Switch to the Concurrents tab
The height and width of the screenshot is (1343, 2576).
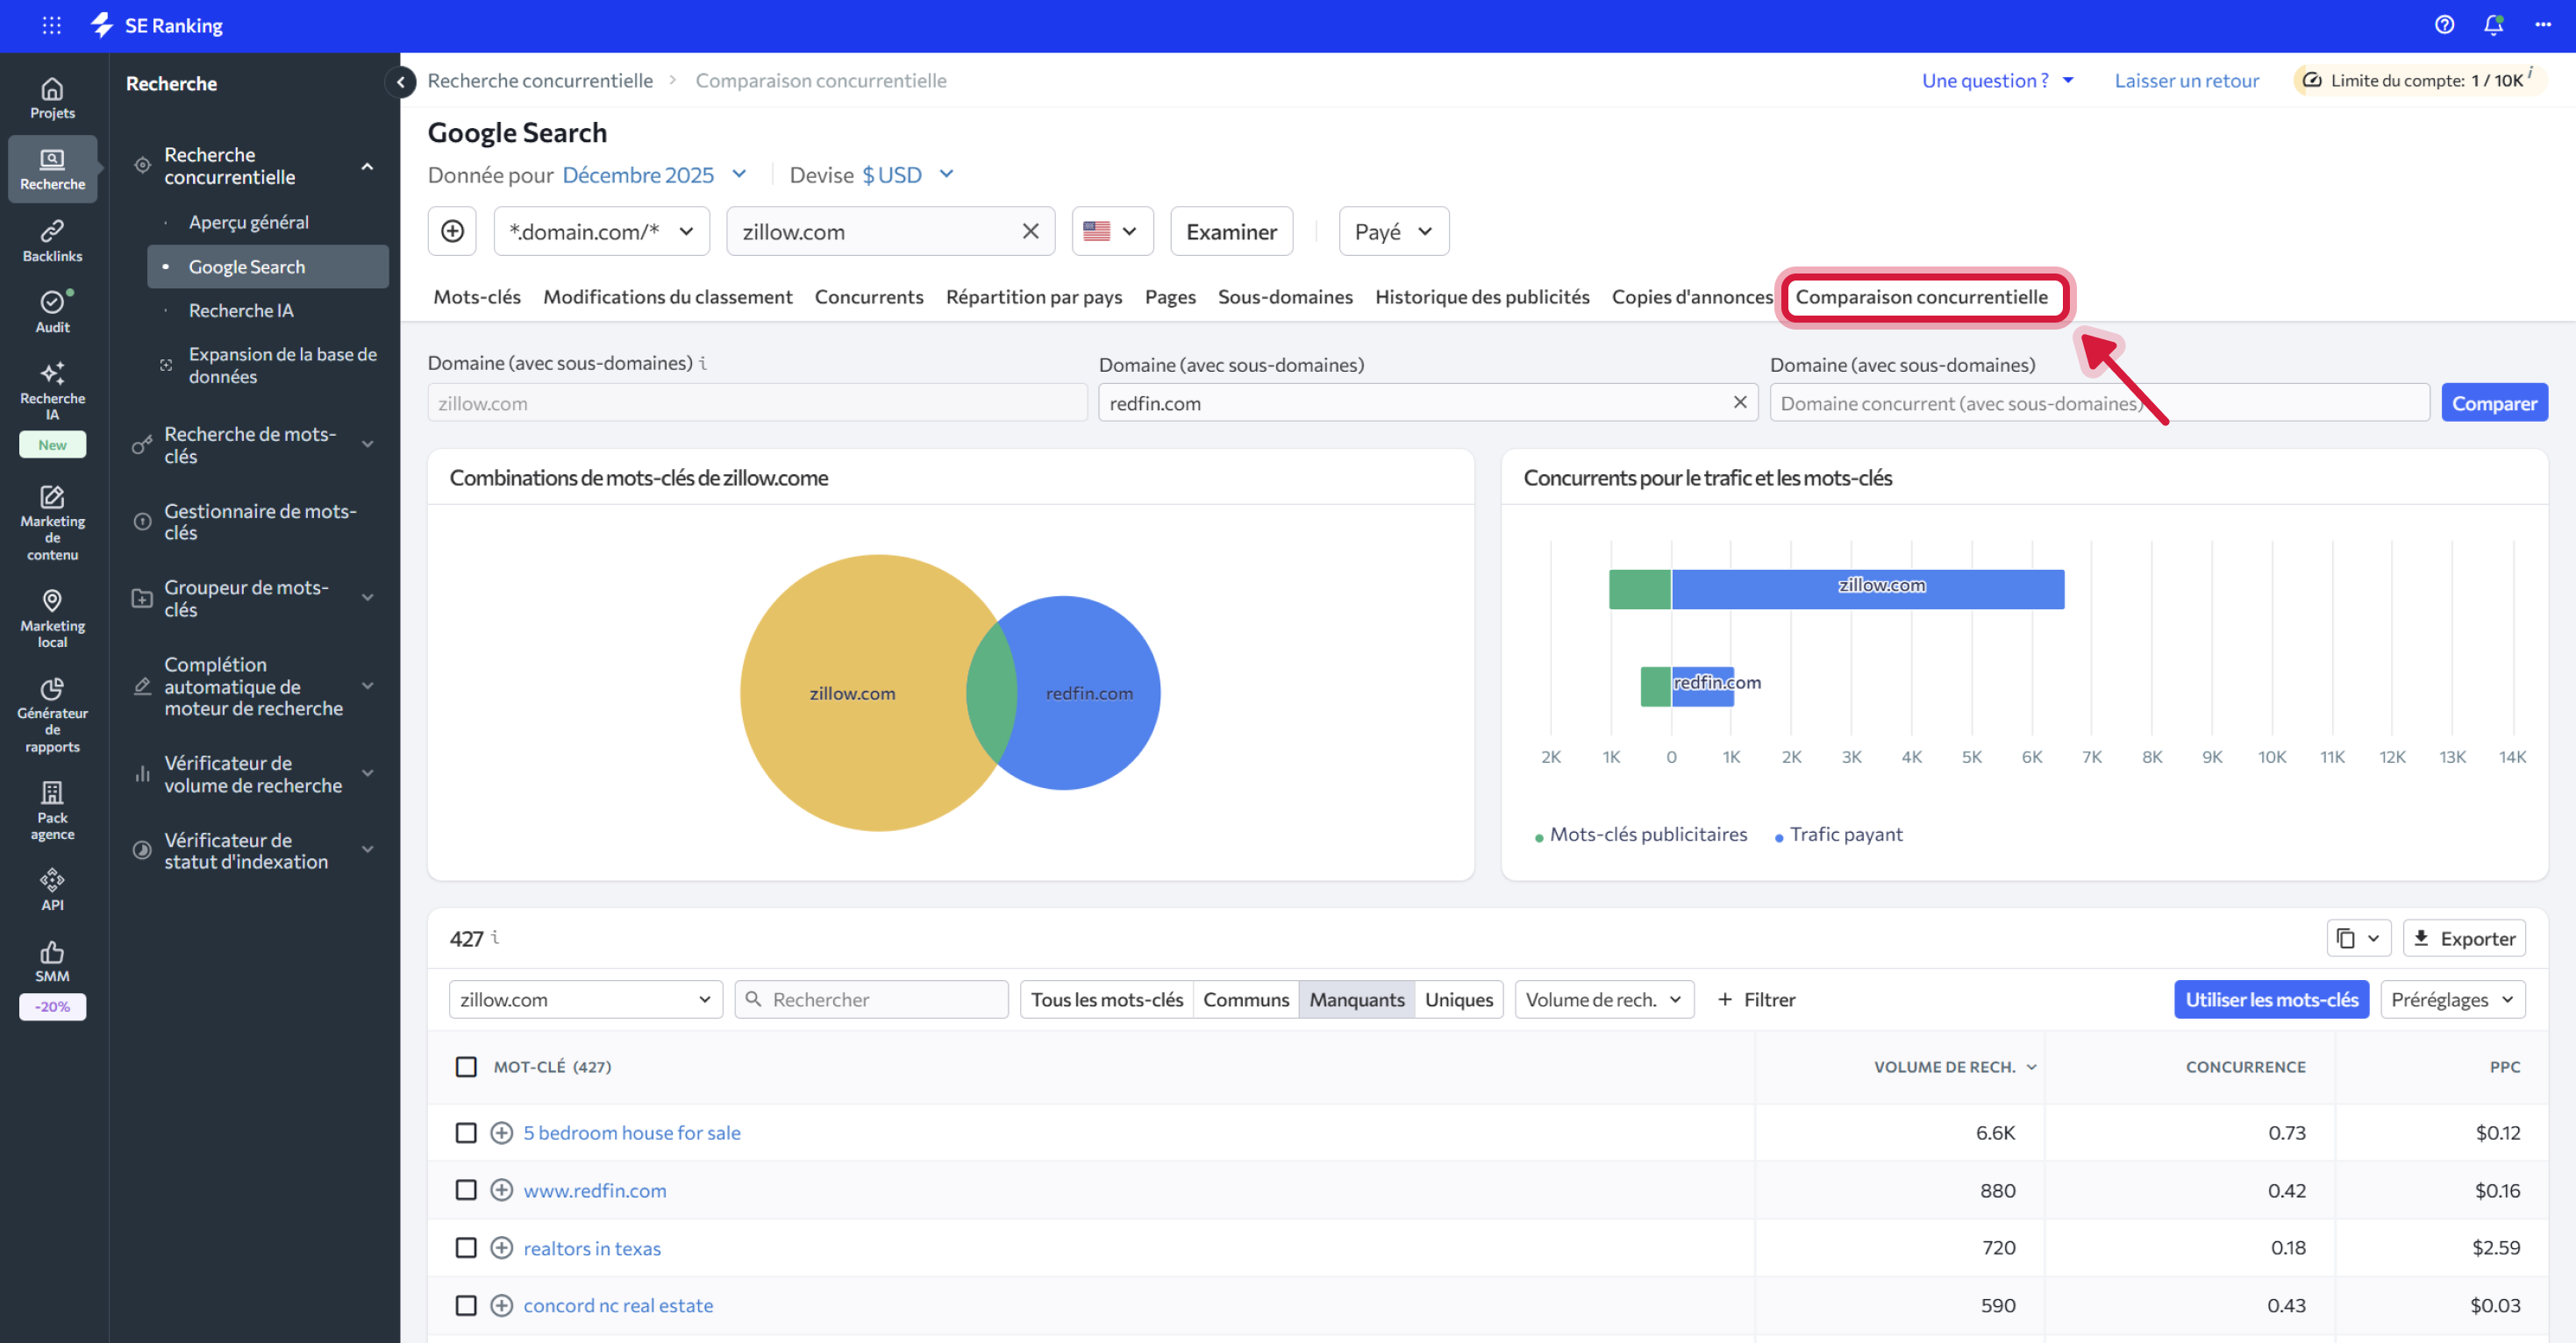point(868,297)
